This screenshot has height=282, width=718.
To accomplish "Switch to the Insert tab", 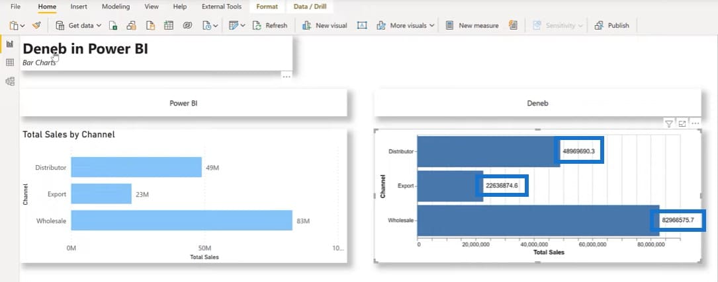I will click(x=79, y=7).
